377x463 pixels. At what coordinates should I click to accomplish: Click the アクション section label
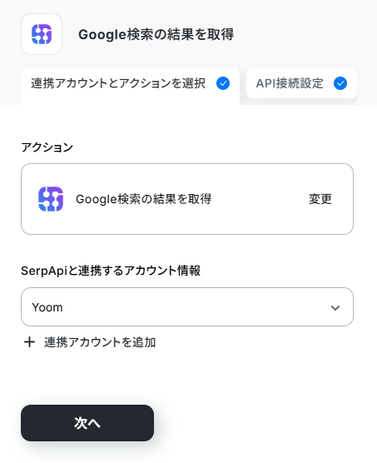tap(47, 147)
